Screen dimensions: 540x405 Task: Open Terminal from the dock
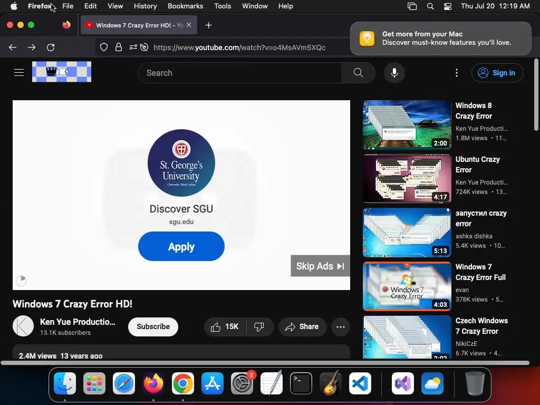[301, 383]
